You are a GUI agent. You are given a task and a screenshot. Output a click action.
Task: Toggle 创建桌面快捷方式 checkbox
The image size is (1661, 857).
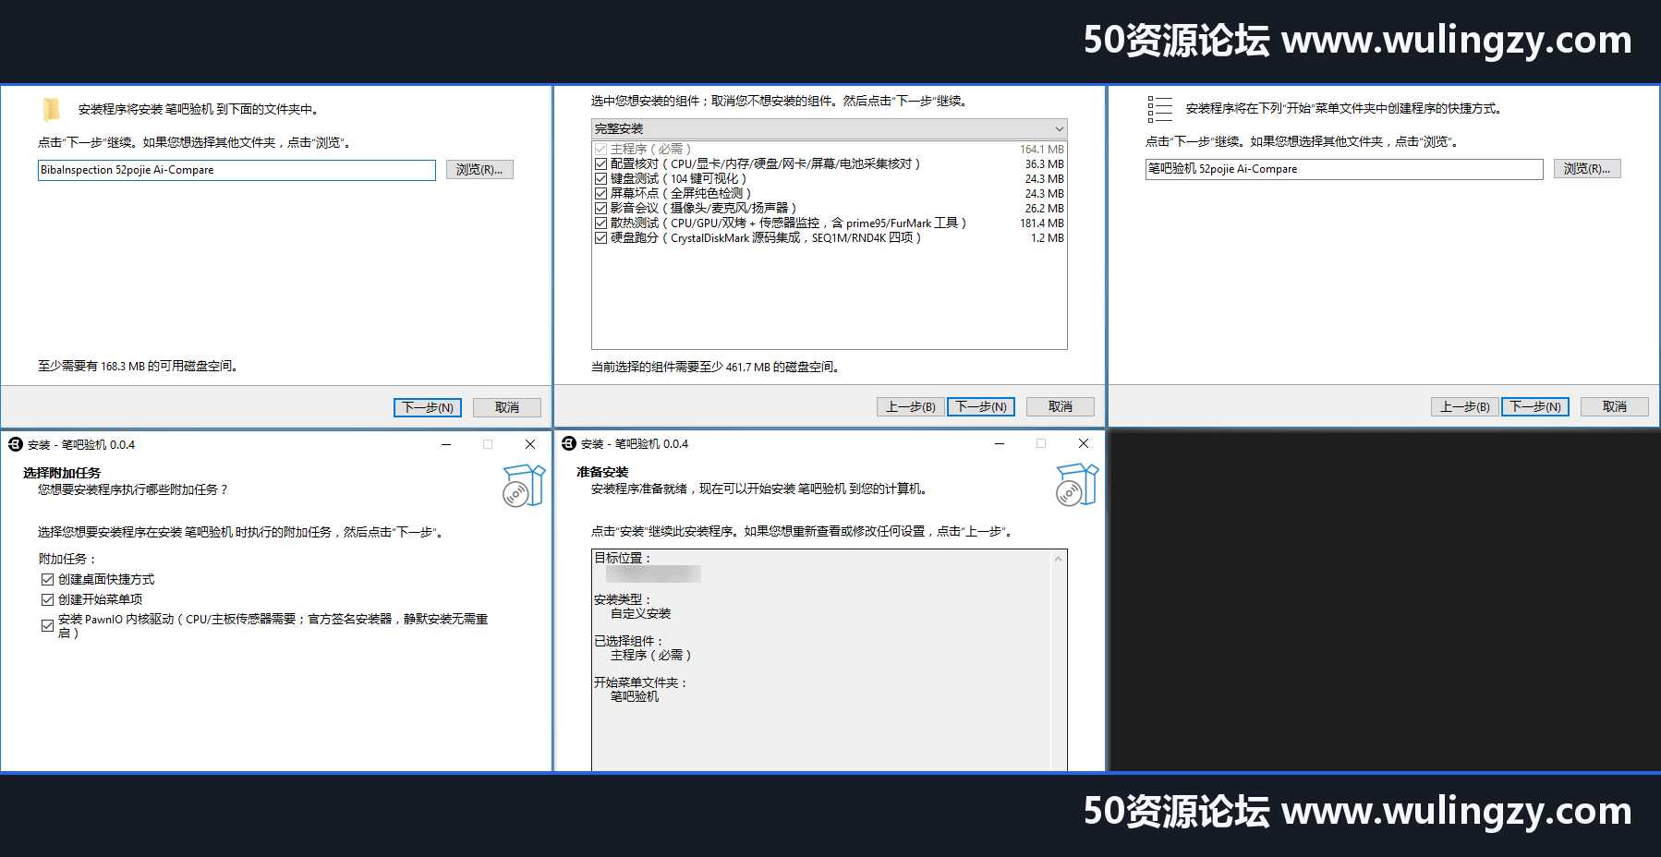[x=47, y=579]
